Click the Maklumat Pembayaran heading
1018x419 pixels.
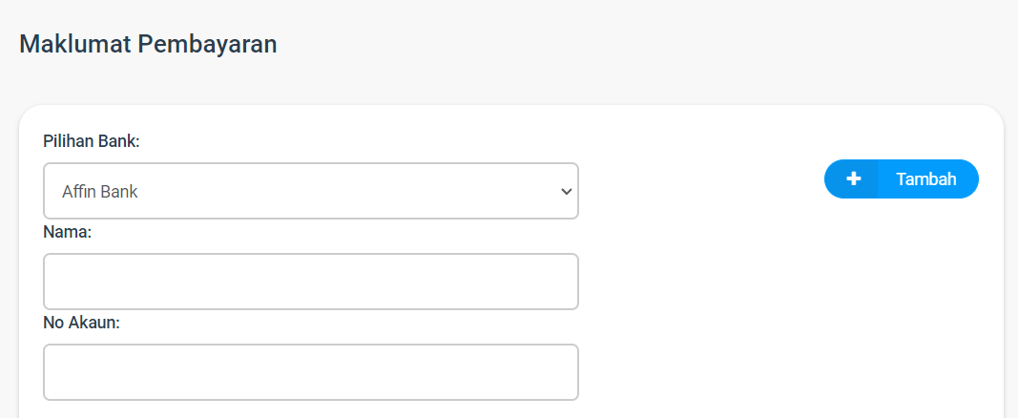click(x=148, y=44)
